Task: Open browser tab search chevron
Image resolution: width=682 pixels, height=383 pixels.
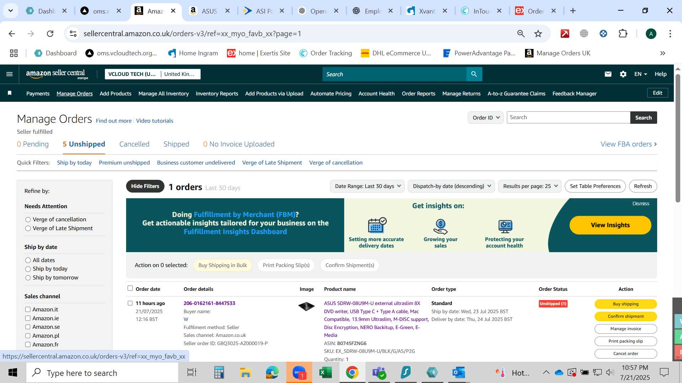Action: [11, 11]
